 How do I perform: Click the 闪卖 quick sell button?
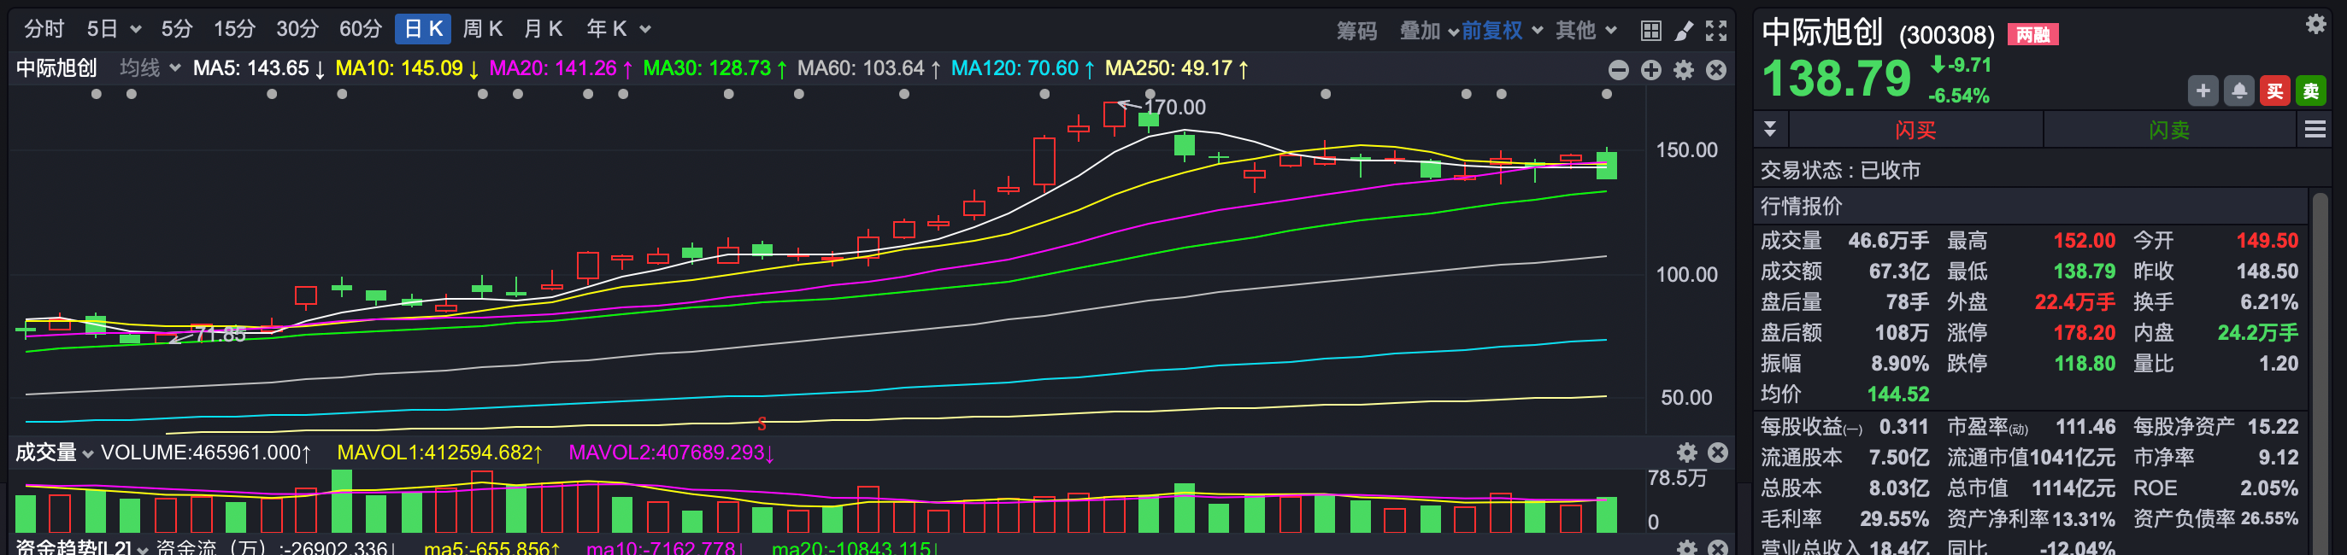coord(2168,129)
